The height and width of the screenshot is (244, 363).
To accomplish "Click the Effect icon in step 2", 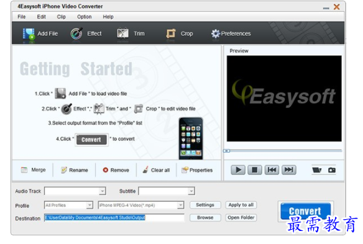I will click(67, 109).
